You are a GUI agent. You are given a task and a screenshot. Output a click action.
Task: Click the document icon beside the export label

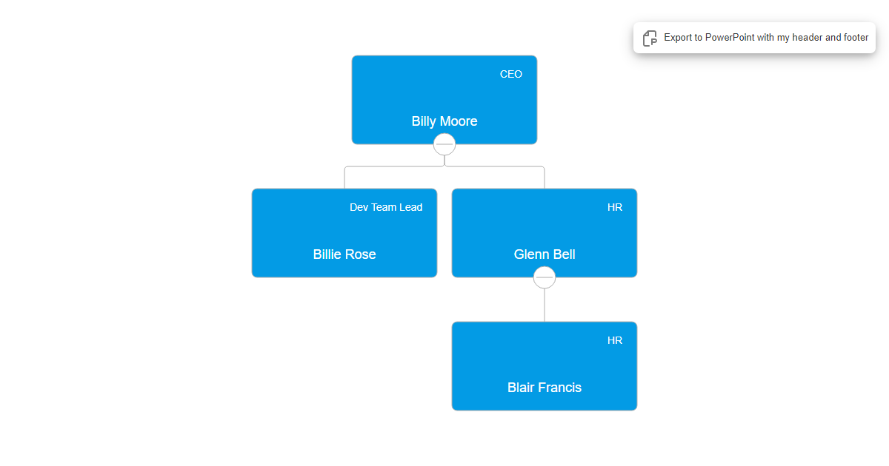click(x=650, y=38)
